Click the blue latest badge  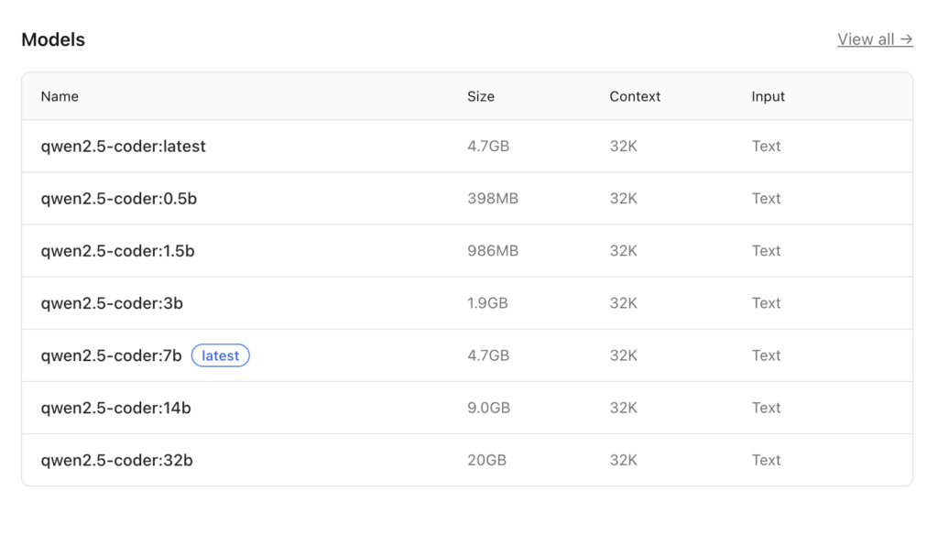(220, 355)
